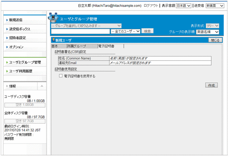Open the 全てのユーザ filter dropdown
Image resolution: width=229 pixels, height=157 pixels.
pyautogui.click(x=125, y=31)
